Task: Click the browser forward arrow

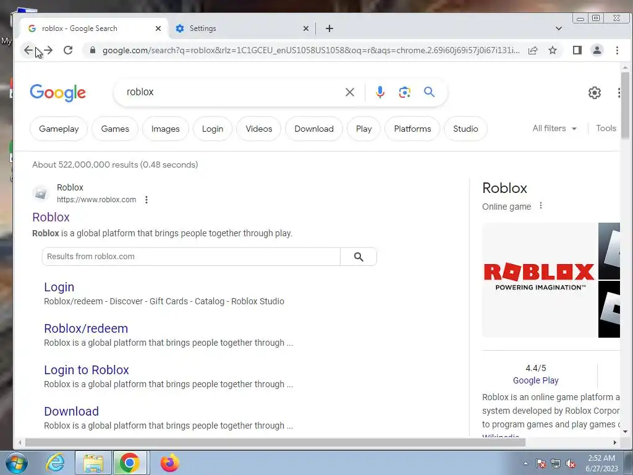Action: pos(48,50)
